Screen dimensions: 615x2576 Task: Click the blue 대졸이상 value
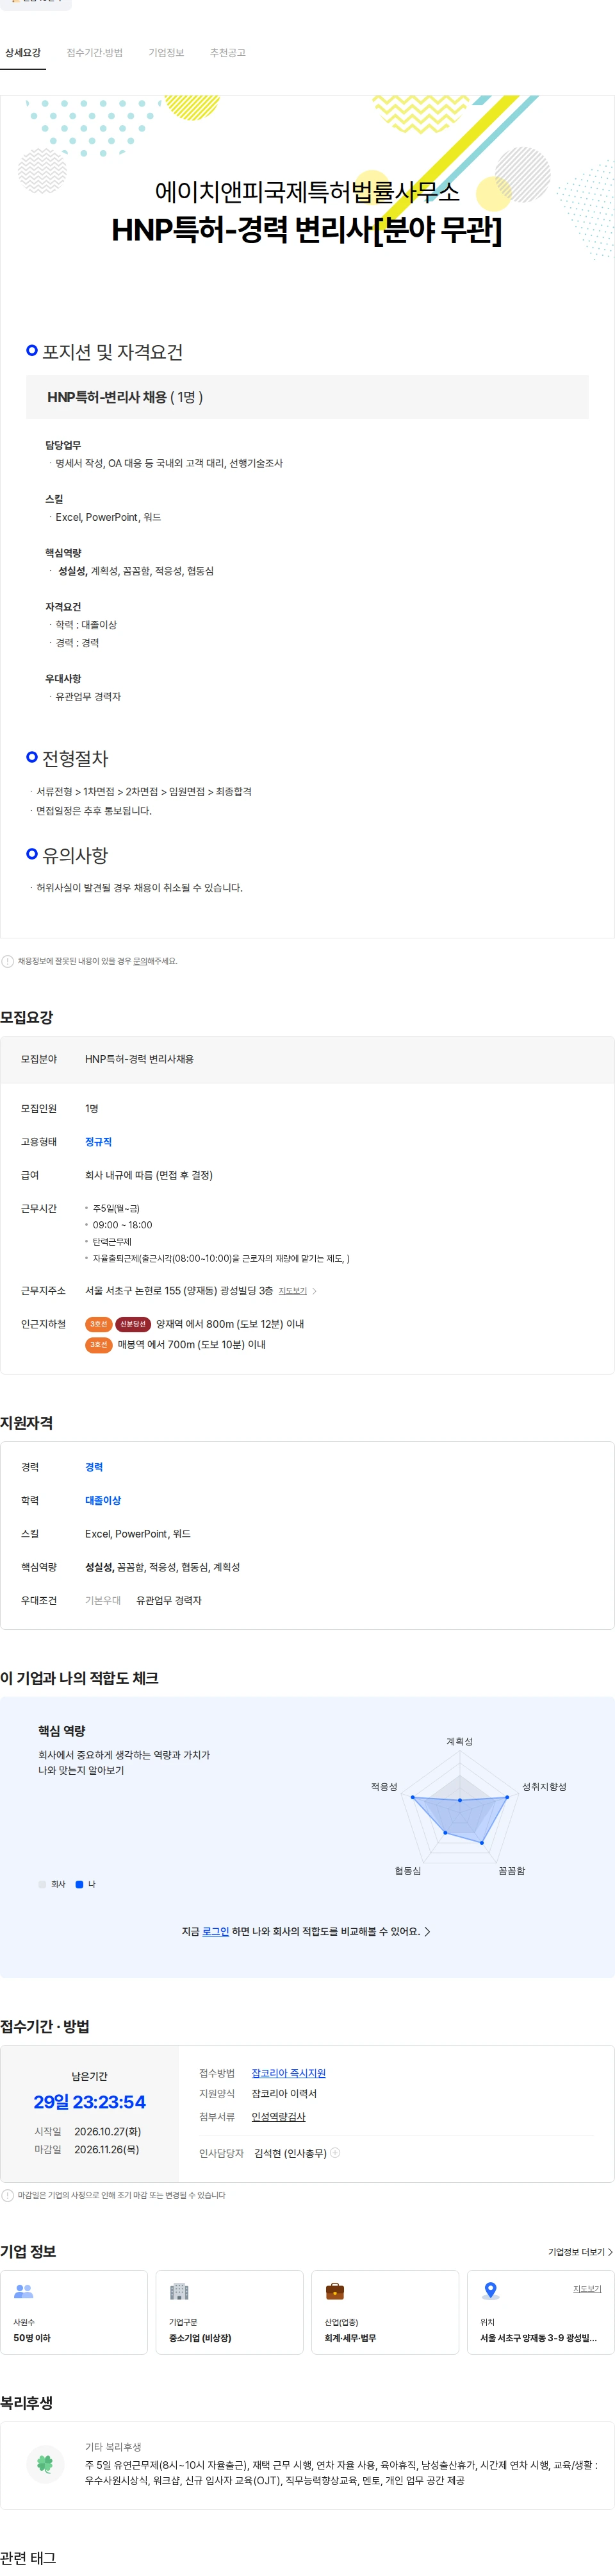tap(103, 1500)
